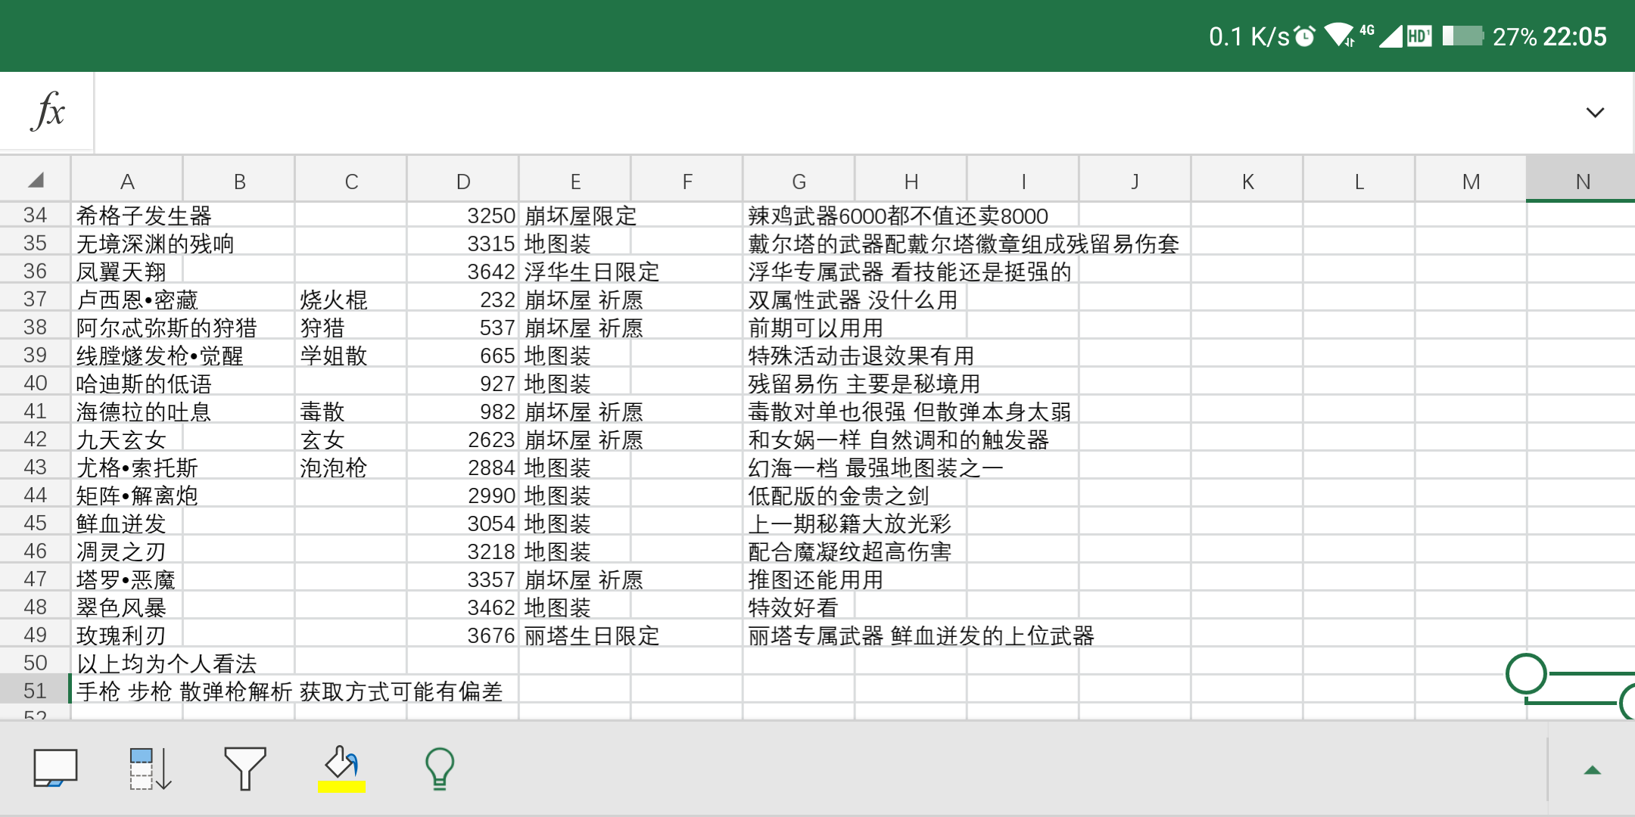Expand the bottom ribbon up arrow
This screenshot has width=1635, height=817.
coord(1592,770)
